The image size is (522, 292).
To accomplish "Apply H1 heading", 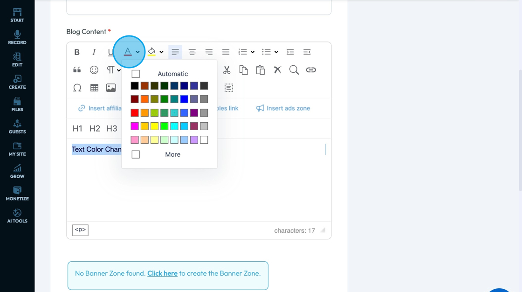I will click(x=77, y=128).
